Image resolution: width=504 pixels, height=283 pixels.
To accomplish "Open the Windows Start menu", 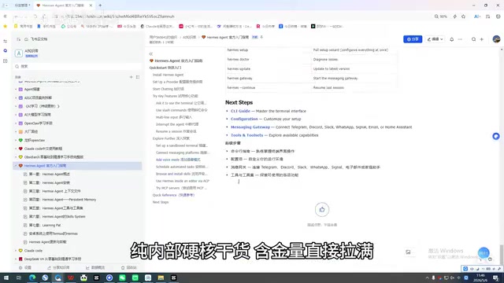I will (x=6, y=277).
